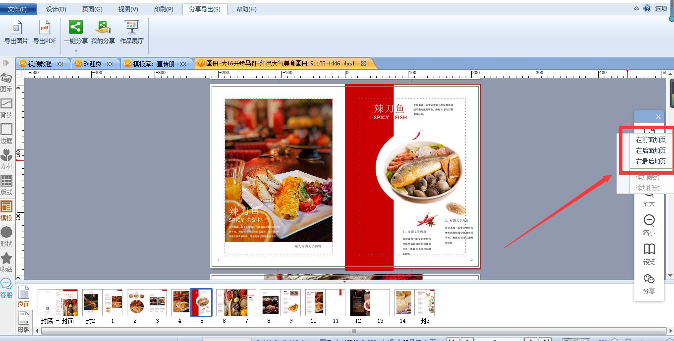This screenshot has height=341, width=674.
Task: Open the 设计(D) ribbon tab
Action: (56, 9)
